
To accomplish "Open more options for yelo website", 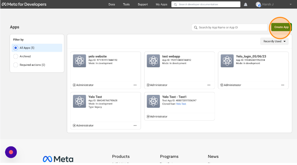I will (x=135, y=85).
